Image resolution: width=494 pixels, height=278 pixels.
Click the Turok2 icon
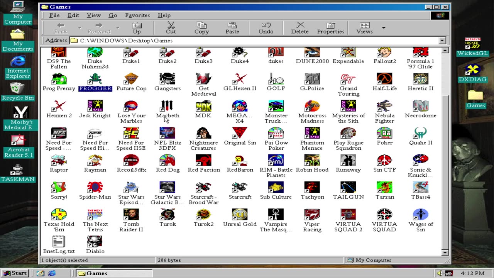tap(203, 214)
